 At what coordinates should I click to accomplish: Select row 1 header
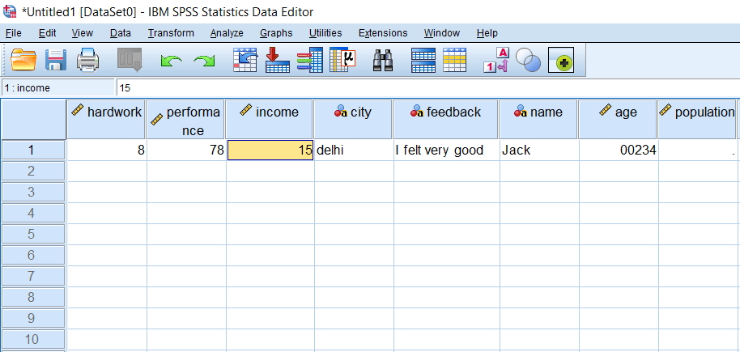(x=33, y=150)
